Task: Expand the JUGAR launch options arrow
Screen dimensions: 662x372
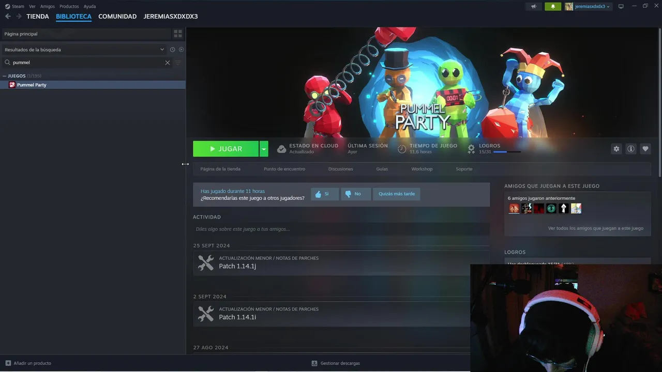Action: (264, 149)
